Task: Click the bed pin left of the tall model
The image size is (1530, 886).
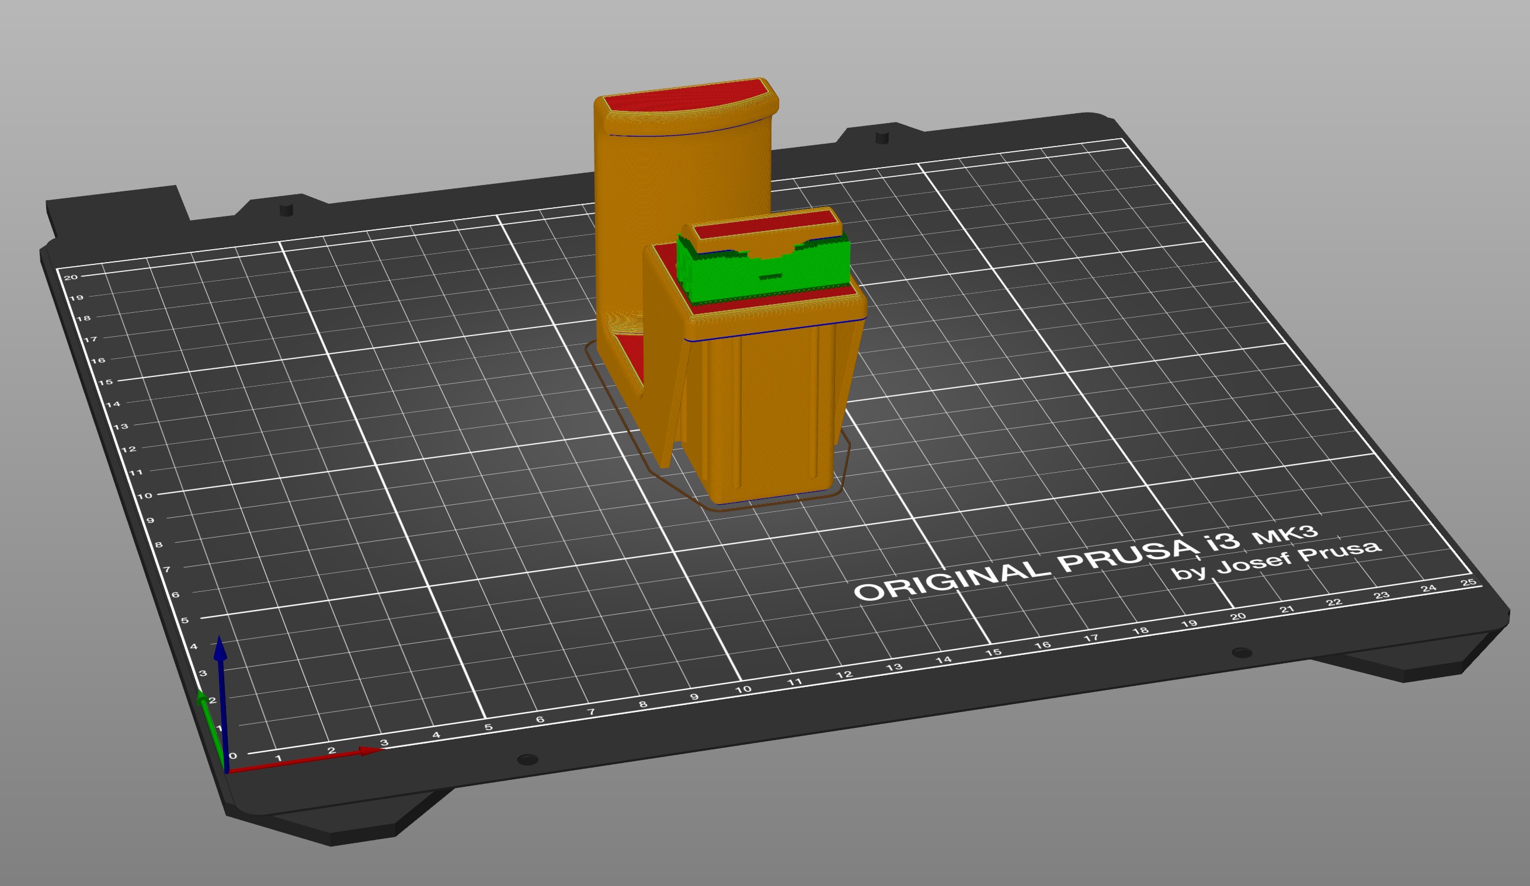Action: 287,210
